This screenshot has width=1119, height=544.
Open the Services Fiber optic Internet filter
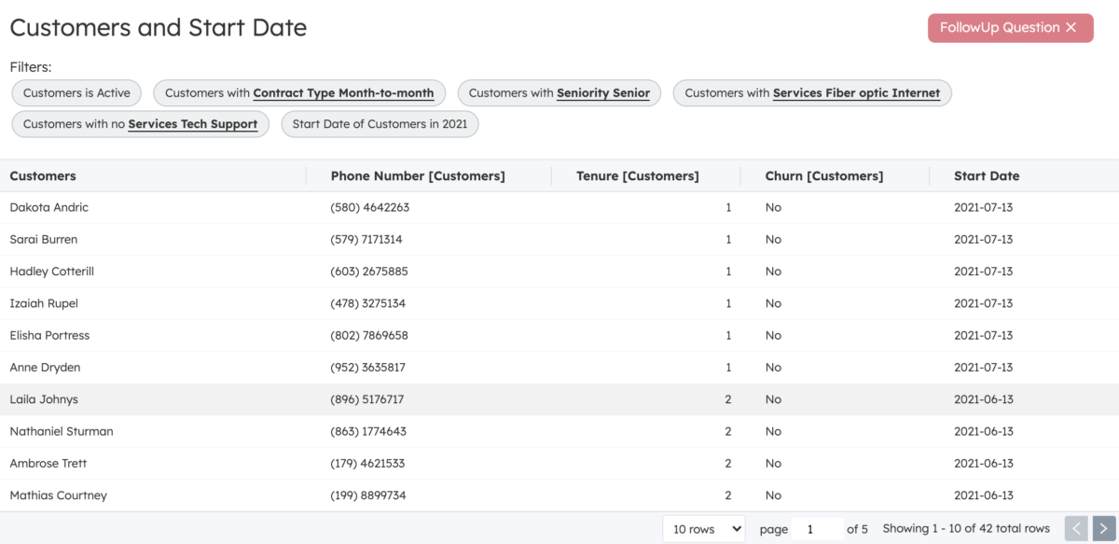tap(812, 93)
